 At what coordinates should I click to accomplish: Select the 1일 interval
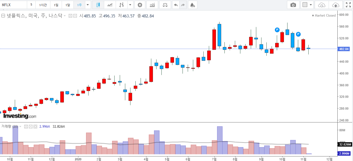tap(56, 5)
